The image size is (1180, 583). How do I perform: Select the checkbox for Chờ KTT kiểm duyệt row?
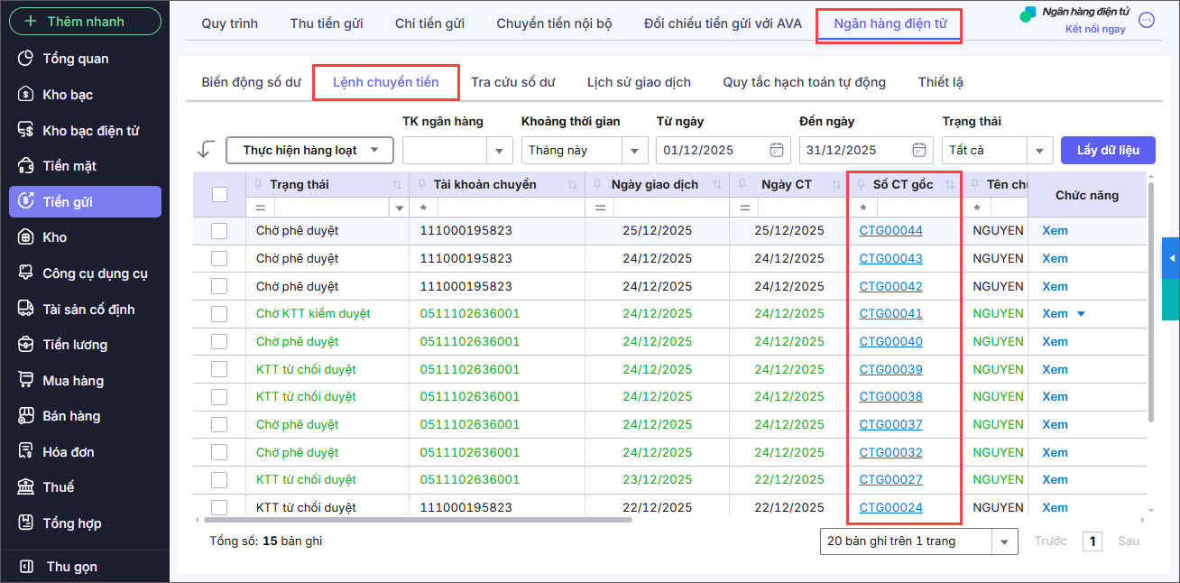coord(219,314)
